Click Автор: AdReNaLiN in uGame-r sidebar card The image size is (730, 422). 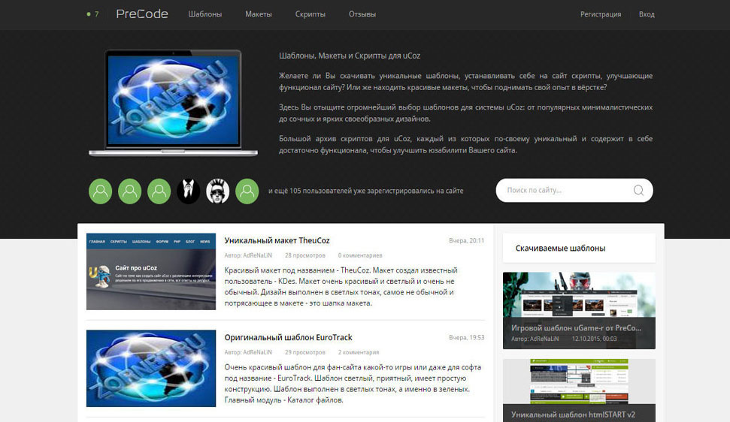(535, 339)
